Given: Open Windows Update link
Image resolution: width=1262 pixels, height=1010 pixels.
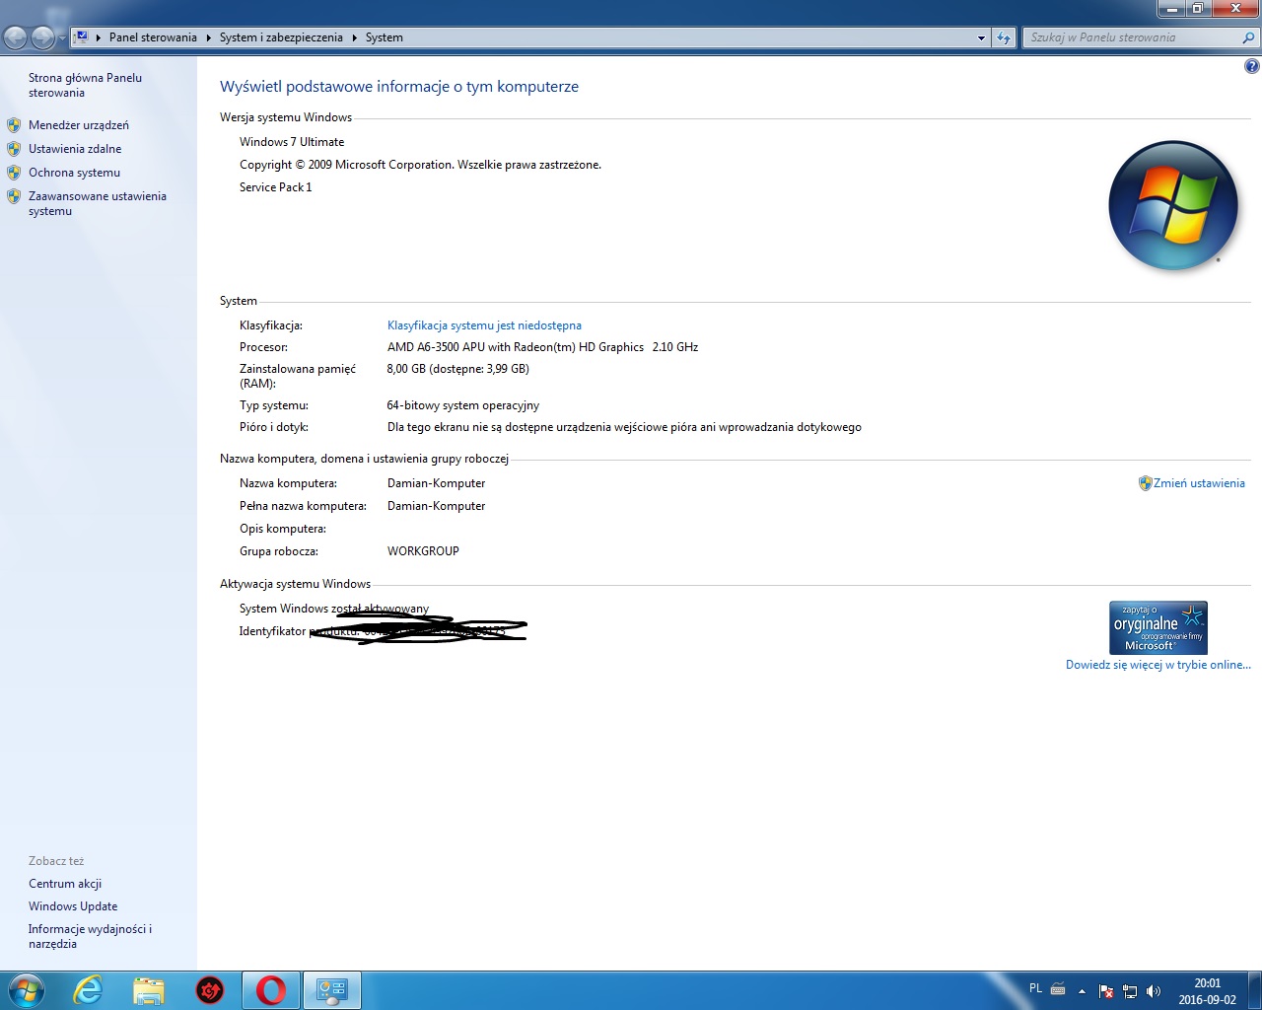Looking at the screenshot, I should click(x=73, y=906).
